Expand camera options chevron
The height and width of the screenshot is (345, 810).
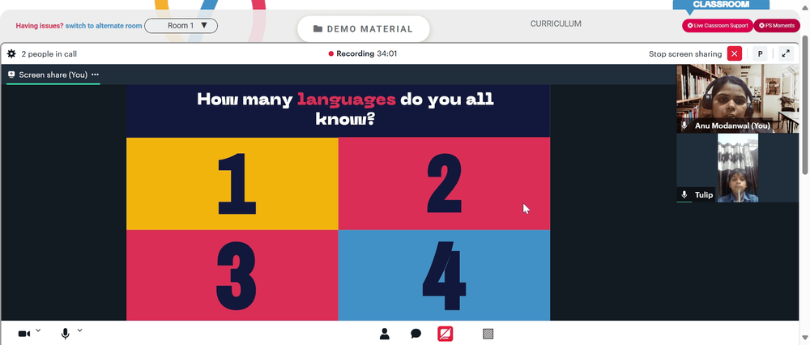click(38, 330)
